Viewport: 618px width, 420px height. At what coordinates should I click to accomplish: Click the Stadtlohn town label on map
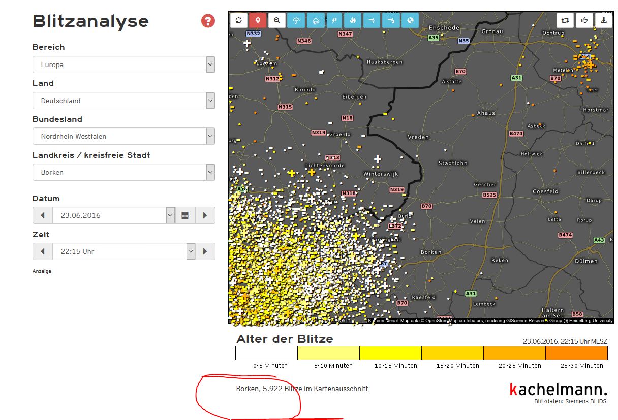click(453, 163)
